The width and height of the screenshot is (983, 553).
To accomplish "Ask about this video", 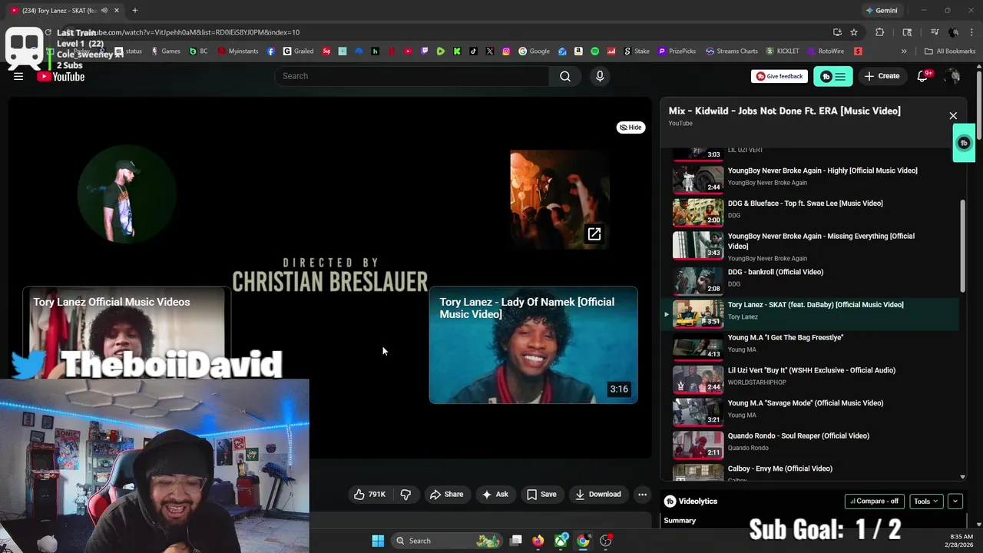I will click(x=495, y=494).
